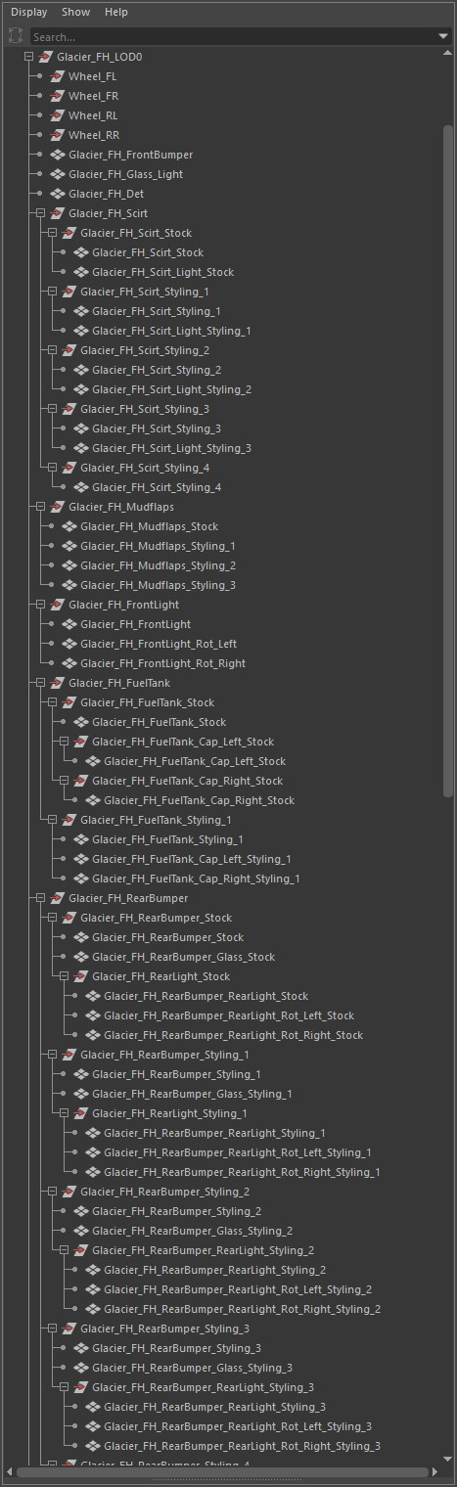Click the Glacier_FH_Glass_Light mesh icon
This screenshot has height=1487, width=457.
tap(57, 174)
